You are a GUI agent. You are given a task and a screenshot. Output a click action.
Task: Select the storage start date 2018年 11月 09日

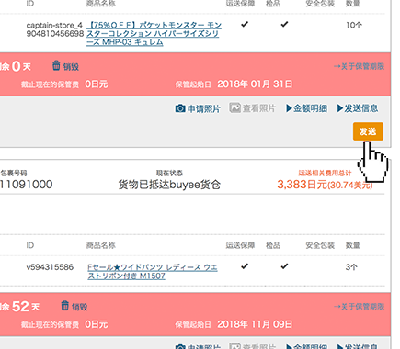tap(255, 324)
